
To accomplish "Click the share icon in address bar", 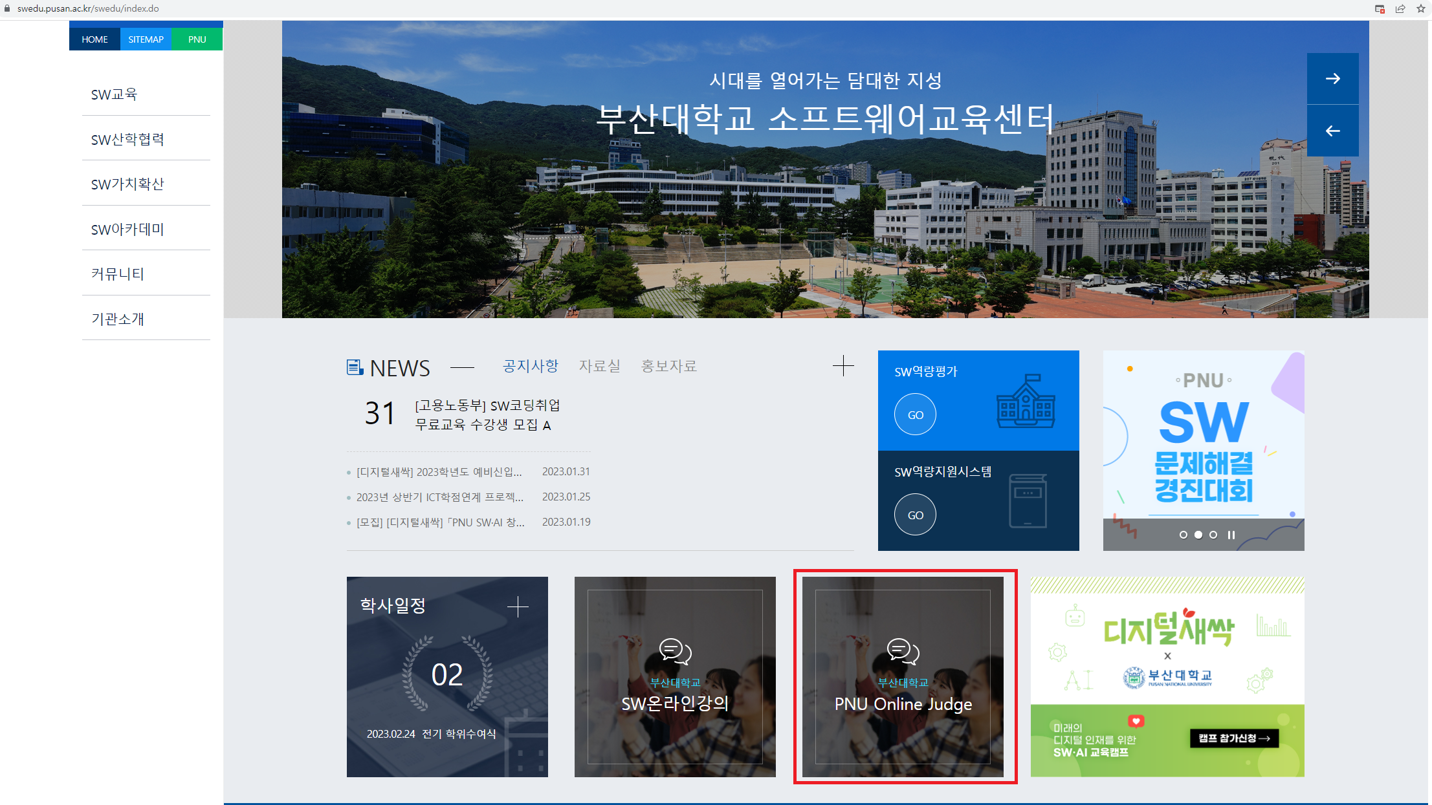I will click(x=1400, y=8).
